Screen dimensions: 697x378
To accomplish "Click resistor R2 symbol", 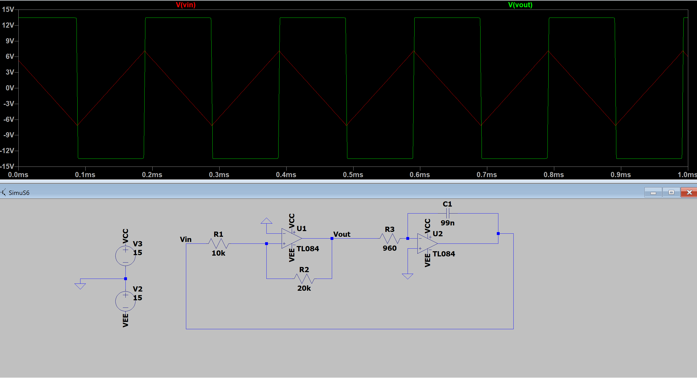I will coord(304,278).
